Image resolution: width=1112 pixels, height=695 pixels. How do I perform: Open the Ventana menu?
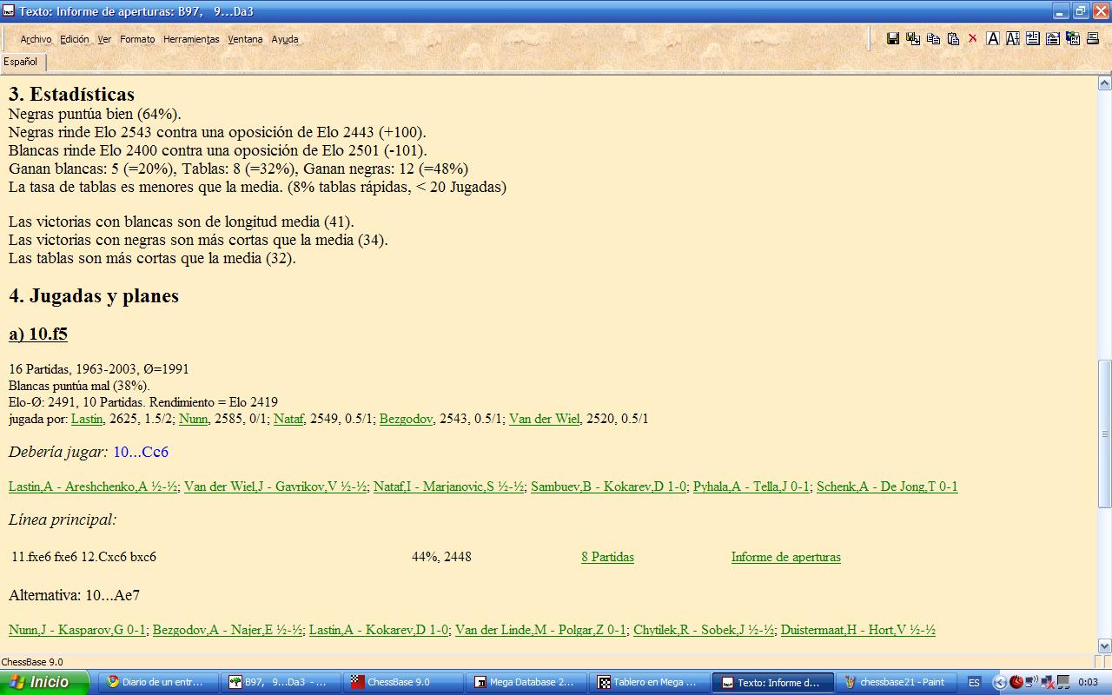point(245,39)
